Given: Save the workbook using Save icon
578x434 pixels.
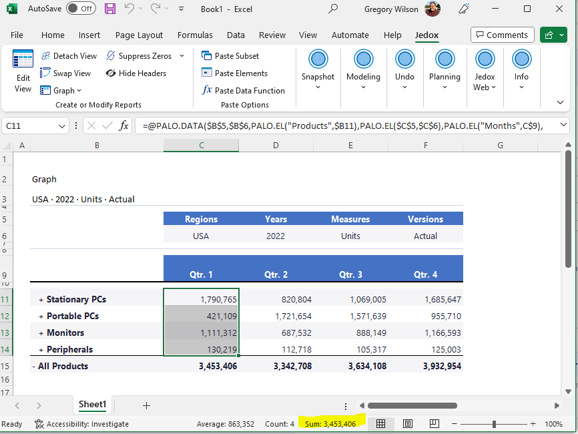Looking at the screenshot, I should (110, 9).
